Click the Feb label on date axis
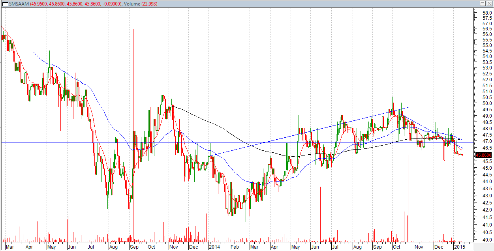 click(x=234, y=247)
